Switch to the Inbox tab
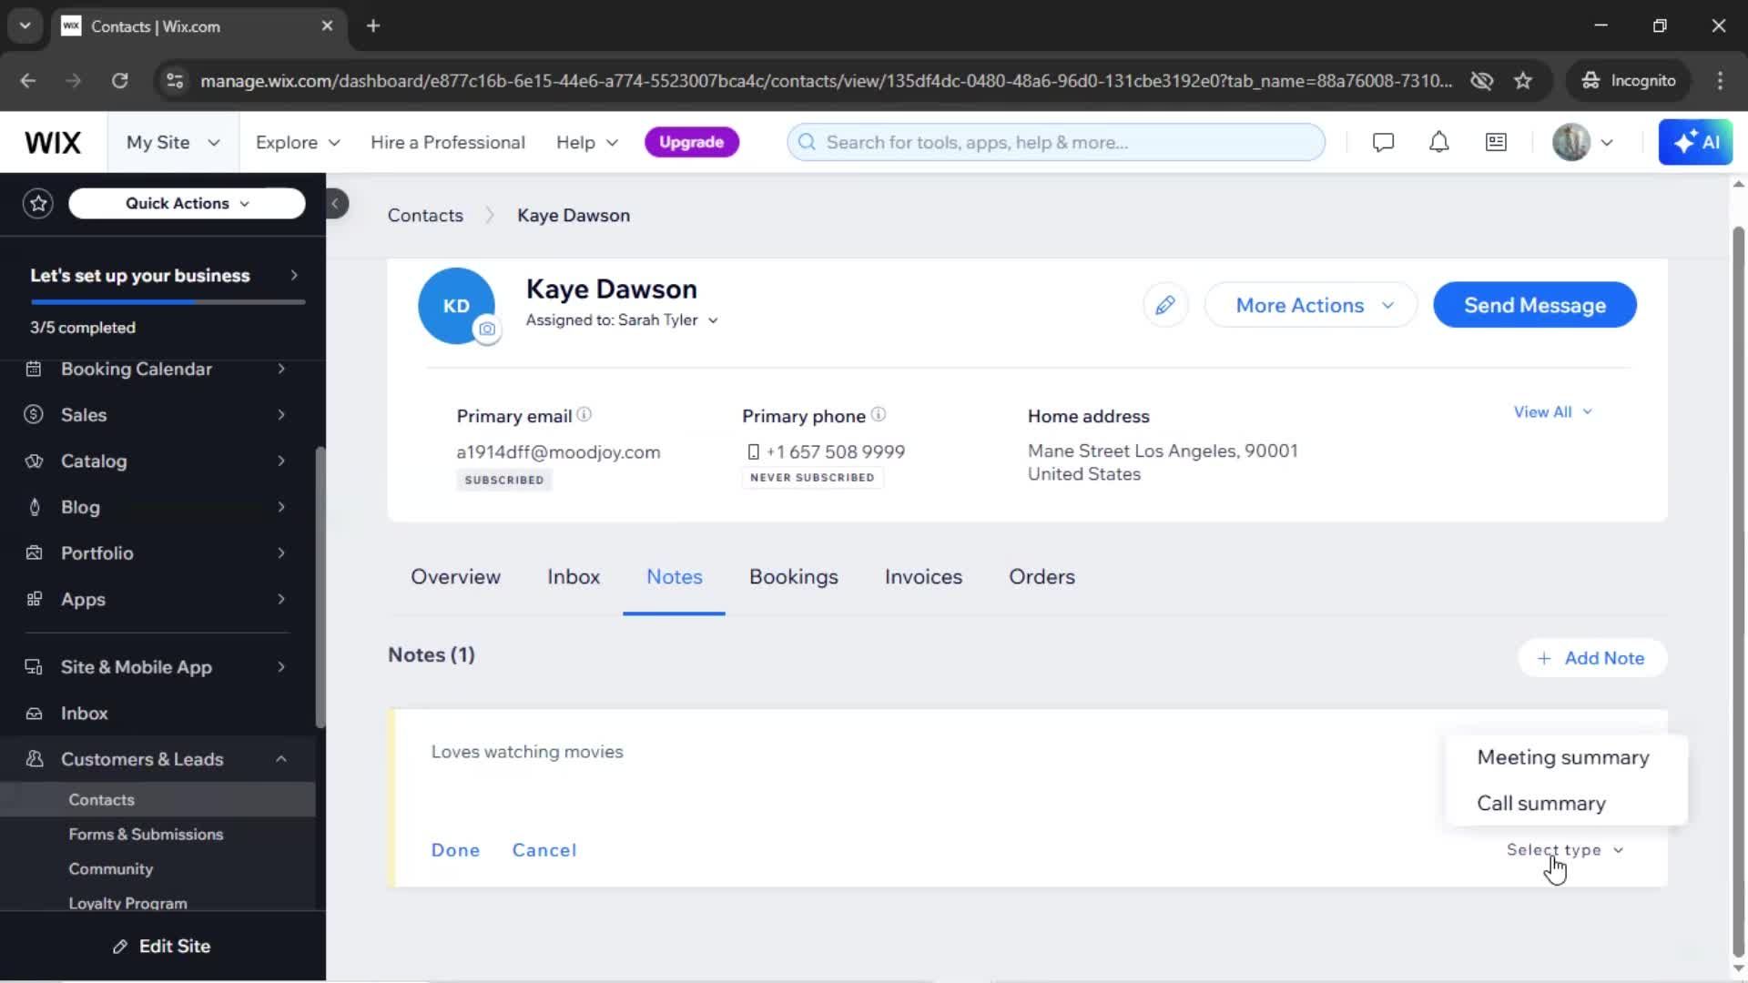 (574, 577)
